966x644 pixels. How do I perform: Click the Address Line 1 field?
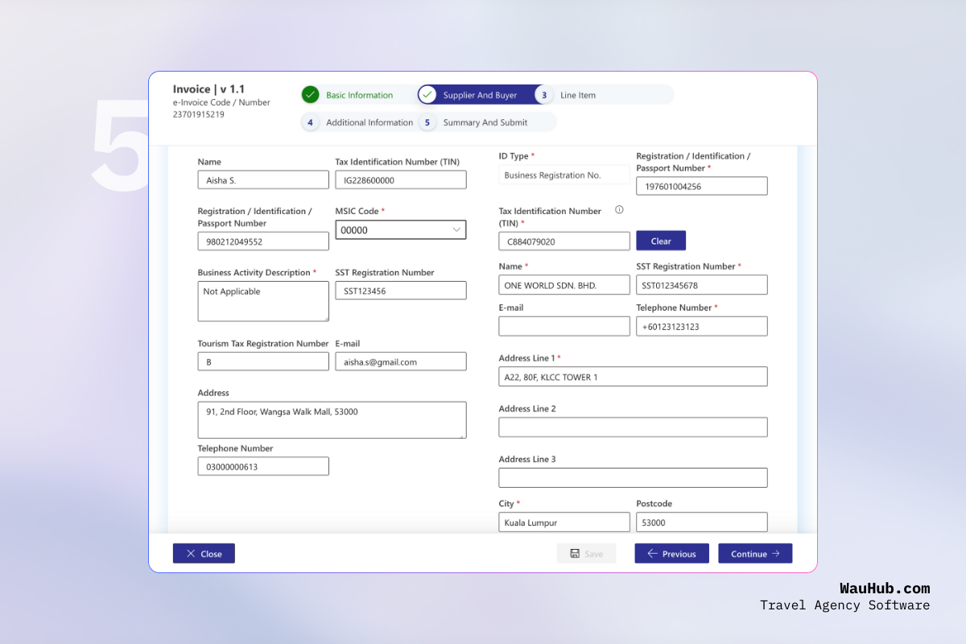[x=633, y=377]
